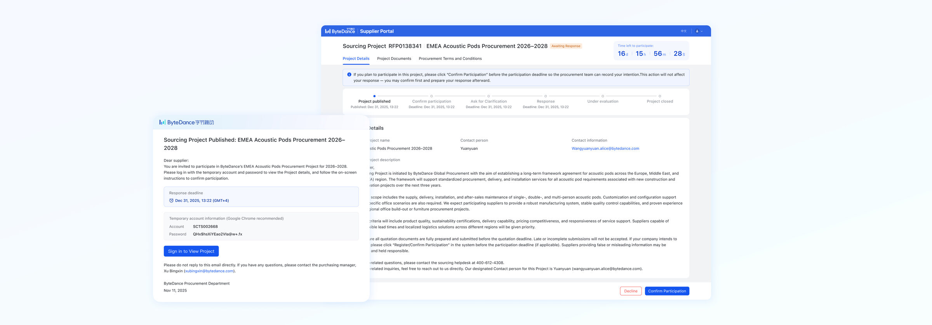Screen dimensions: 932x325
Task: Click the Decline button
Action: 631,291
